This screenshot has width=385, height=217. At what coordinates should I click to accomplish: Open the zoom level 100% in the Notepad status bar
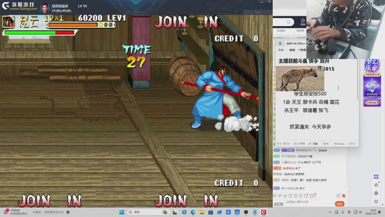326,144
